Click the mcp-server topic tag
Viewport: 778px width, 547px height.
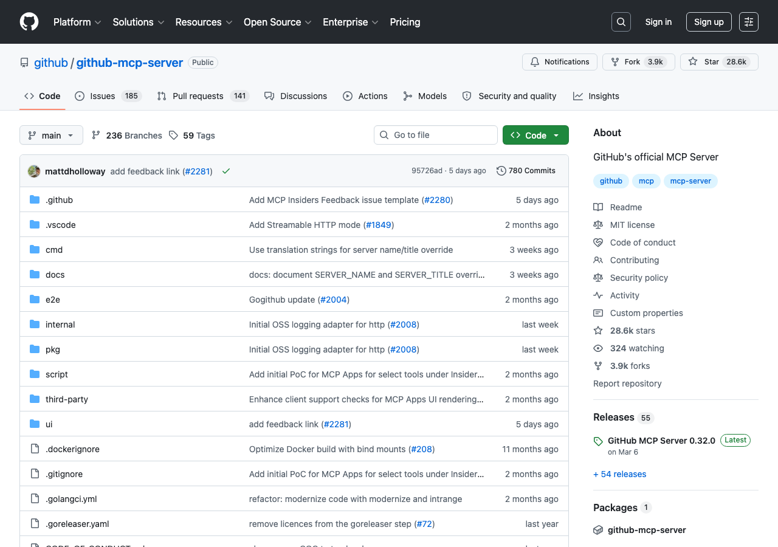click(690, 181)
